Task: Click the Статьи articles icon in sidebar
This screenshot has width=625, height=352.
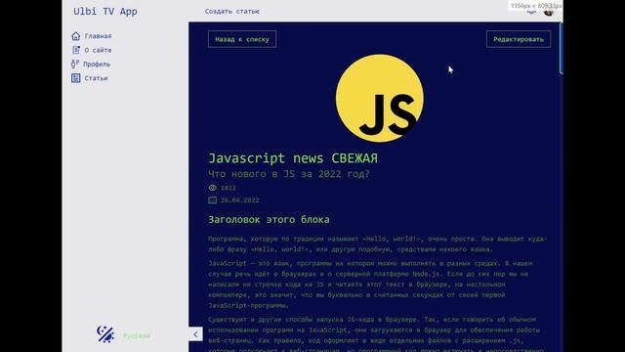Action: pyautogui.click(x=76, y=78)
